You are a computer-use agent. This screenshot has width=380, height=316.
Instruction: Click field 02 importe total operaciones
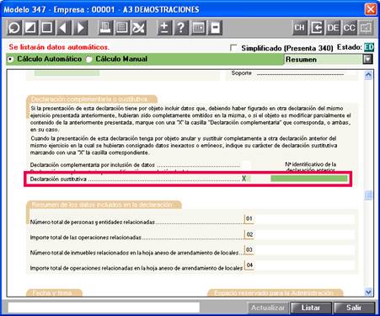[304, 235]
